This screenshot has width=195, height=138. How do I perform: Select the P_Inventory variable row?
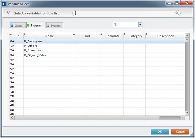coord(97,50)
